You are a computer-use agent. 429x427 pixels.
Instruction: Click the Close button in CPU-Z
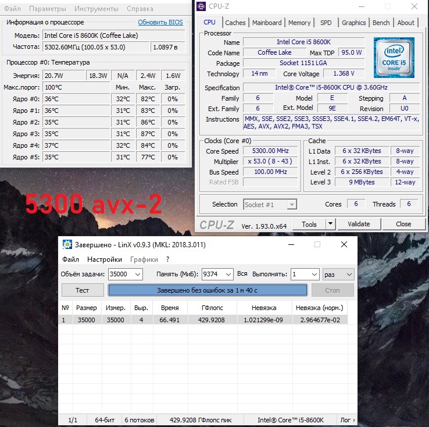click(x=403, y=224)
